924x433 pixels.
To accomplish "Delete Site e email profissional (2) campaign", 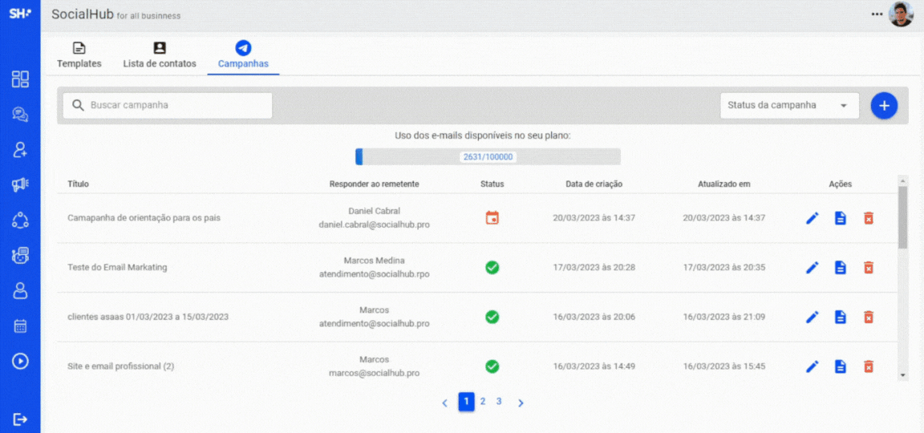I will (x=868, y=367).
